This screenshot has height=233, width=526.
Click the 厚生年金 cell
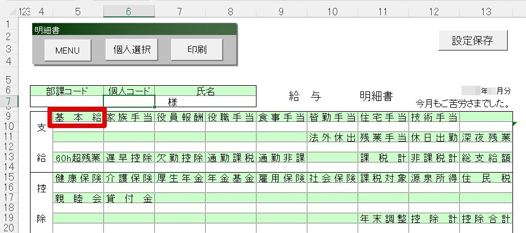pos(180,178)
